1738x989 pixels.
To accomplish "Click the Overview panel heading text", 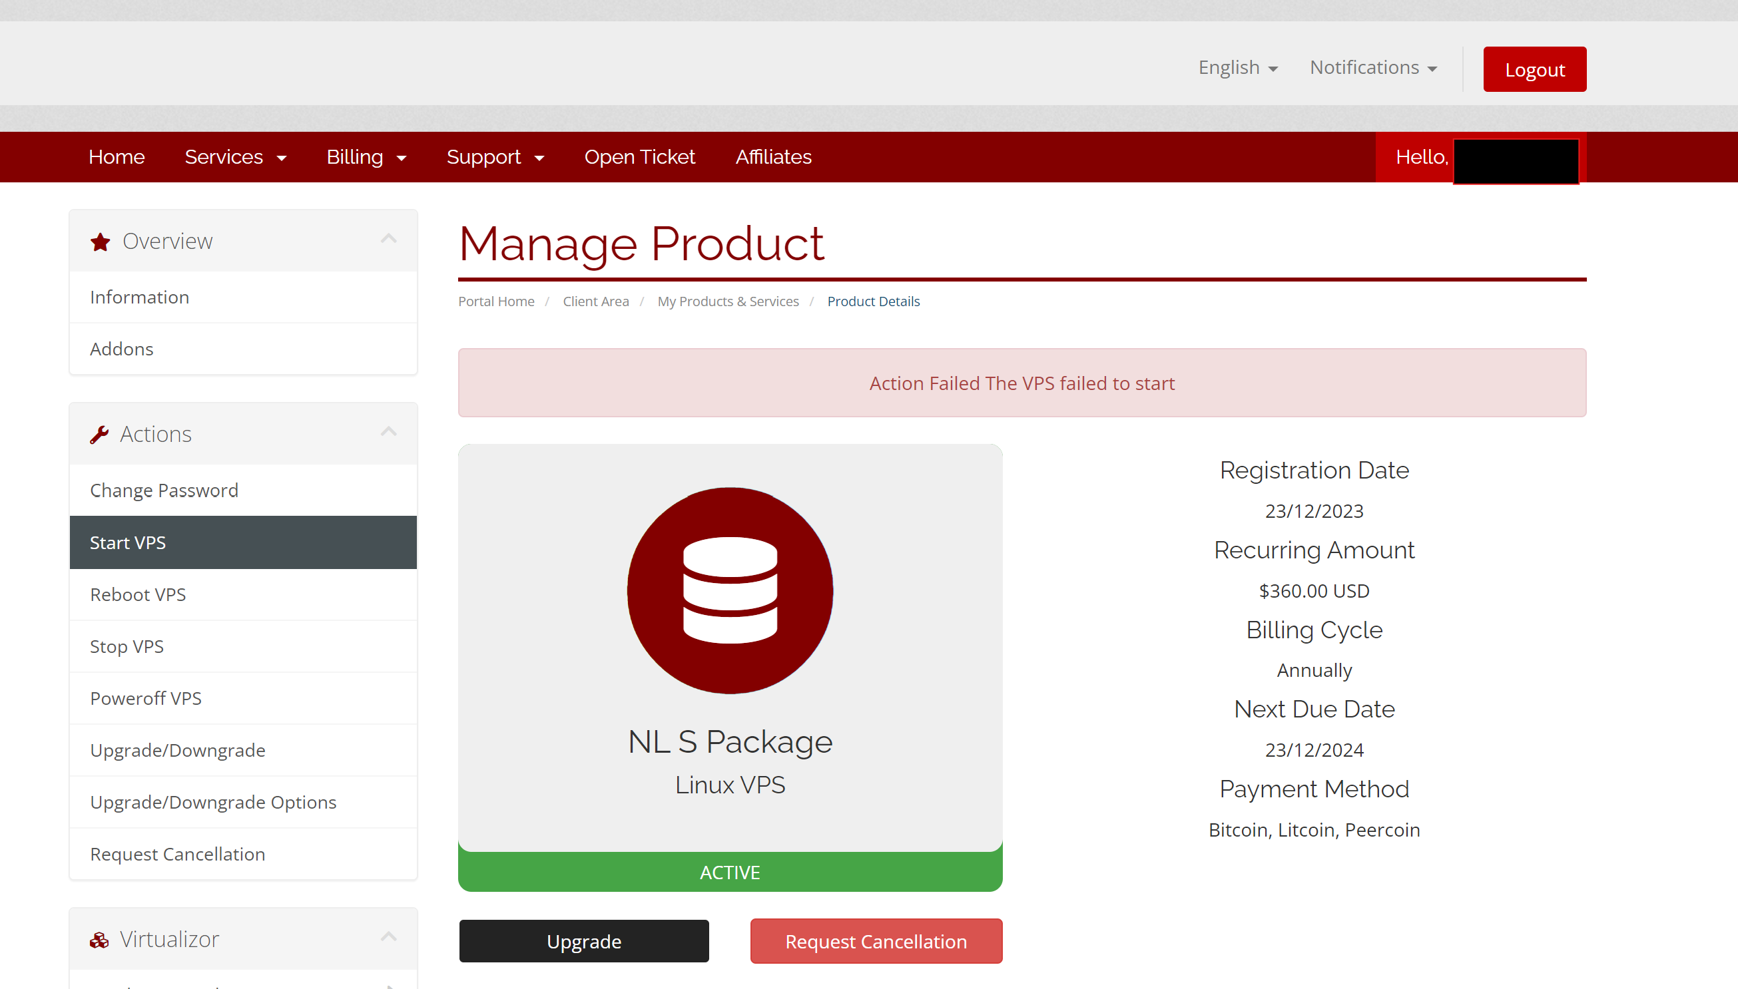I will click(x=167, y=242).
